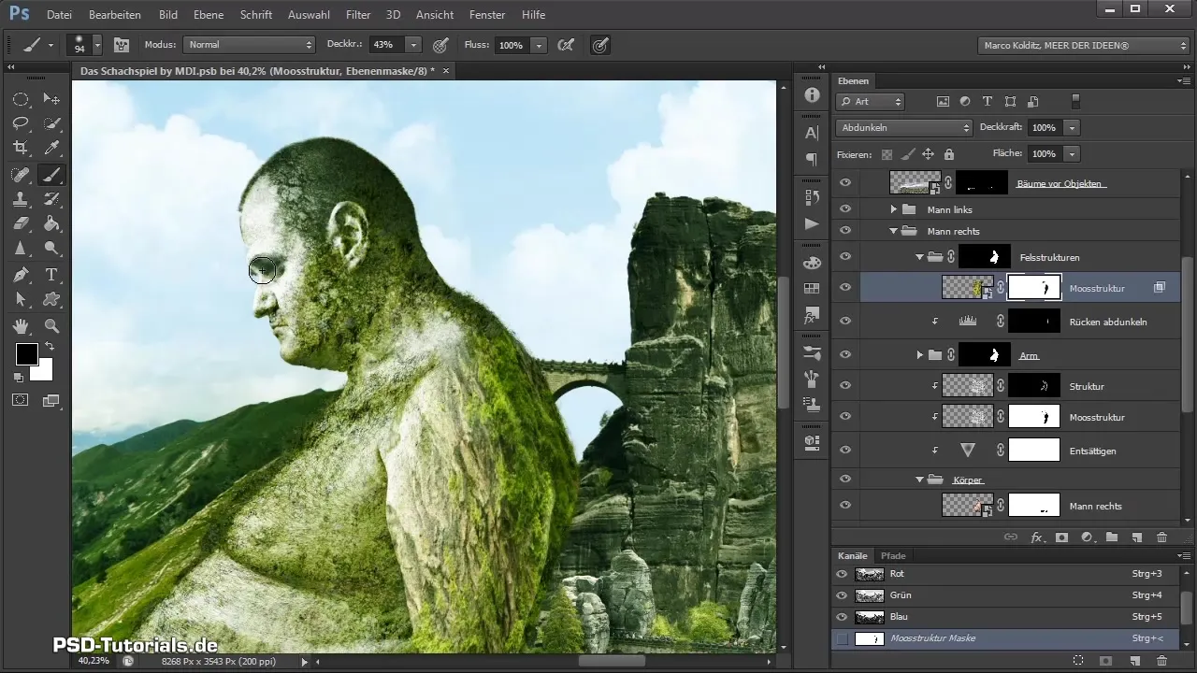Select the Custom Shape tool

[x=52, y=299]
